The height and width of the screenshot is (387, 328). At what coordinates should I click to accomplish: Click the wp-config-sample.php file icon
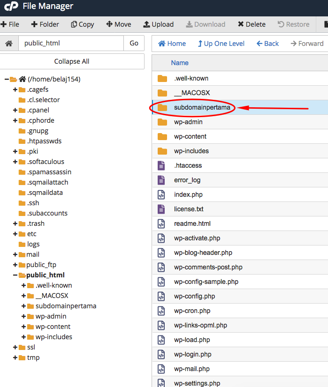point(161,282)
